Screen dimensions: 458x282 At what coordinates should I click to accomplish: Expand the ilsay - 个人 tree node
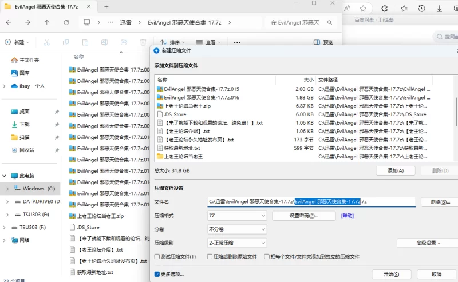coord(5,86)
